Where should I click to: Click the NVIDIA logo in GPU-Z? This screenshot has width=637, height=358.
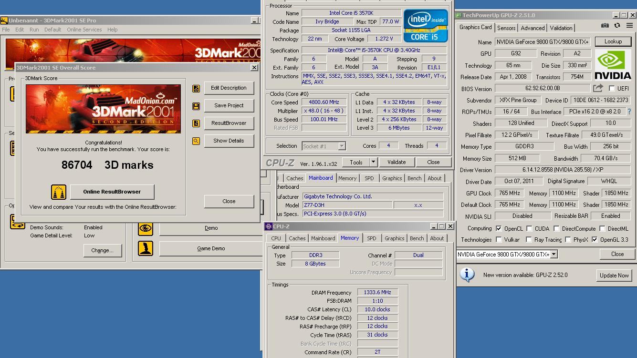tap(614, 65)
